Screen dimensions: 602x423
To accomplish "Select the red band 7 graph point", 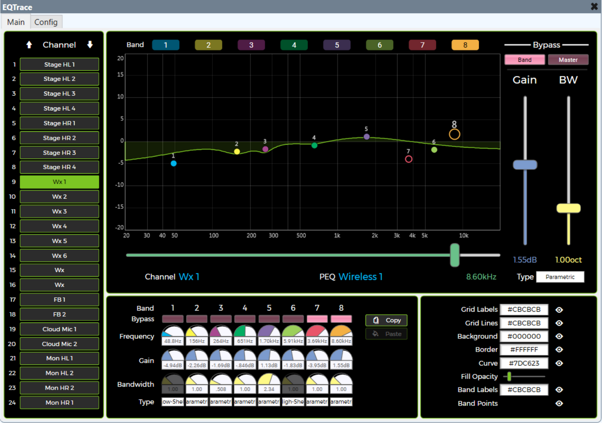I will [x=409, y=159].
